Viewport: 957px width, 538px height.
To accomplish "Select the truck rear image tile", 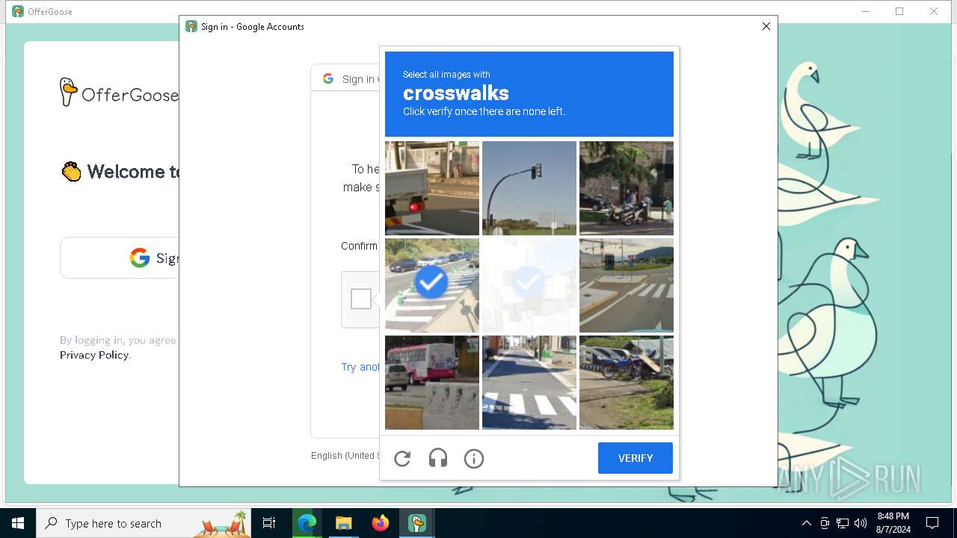I will click(432, 188).
